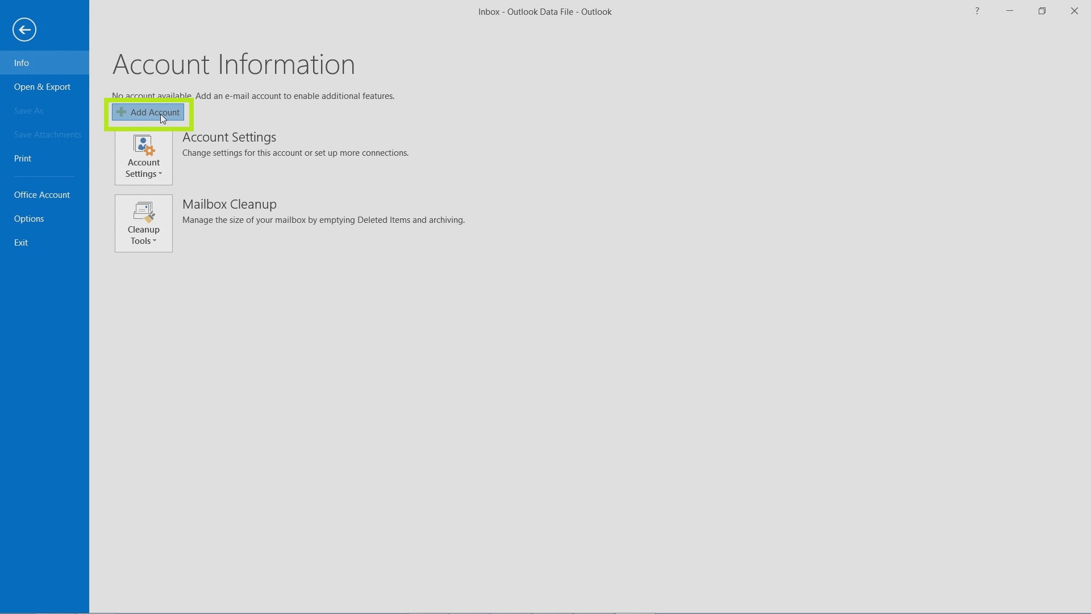Click the help question mark icon
Image resolution: width=1091 pixels, height=614 pixels.
pos(978,11)
